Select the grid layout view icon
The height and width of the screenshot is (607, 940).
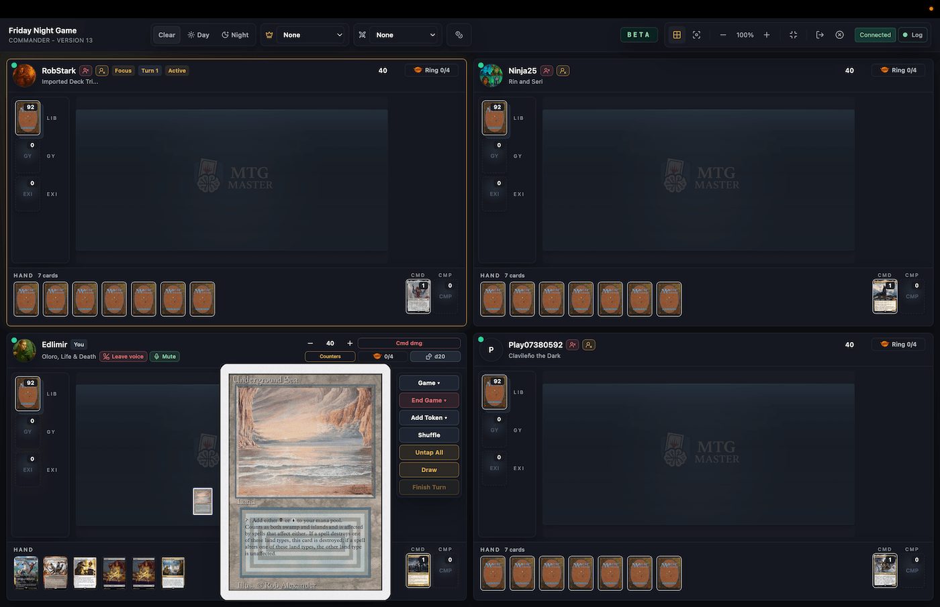677,35
